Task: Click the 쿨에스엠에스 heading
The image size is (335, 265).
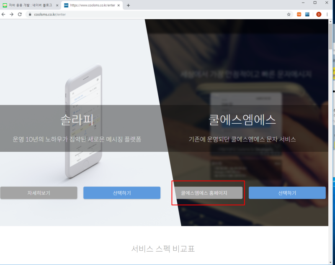Action: (x=242, y=120)
